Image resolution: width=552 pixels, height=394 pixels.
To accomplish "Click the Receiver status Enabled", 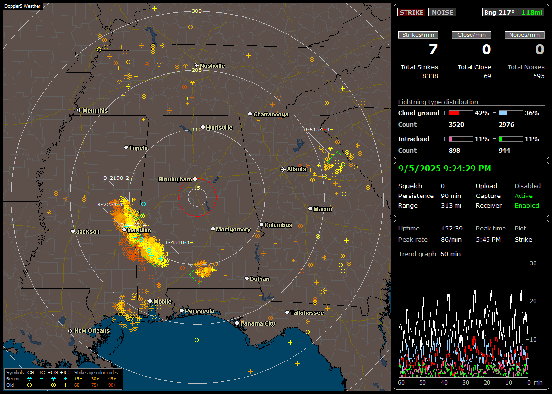I will (x=527, y=206).
